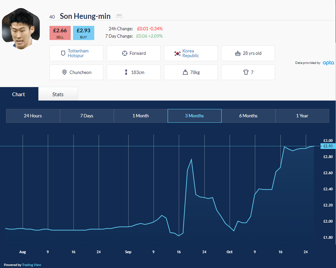
Task: Click the shirt number jersey icon
Action: tap(246, 72)
